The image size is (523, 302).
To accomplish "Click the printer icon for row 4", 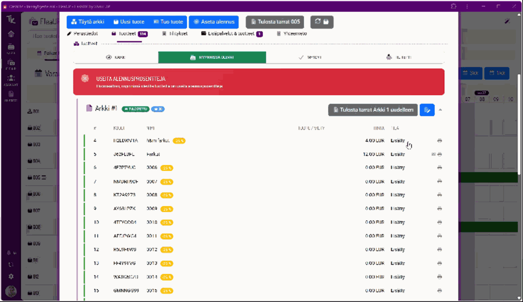I will click(x=439, y=141).
